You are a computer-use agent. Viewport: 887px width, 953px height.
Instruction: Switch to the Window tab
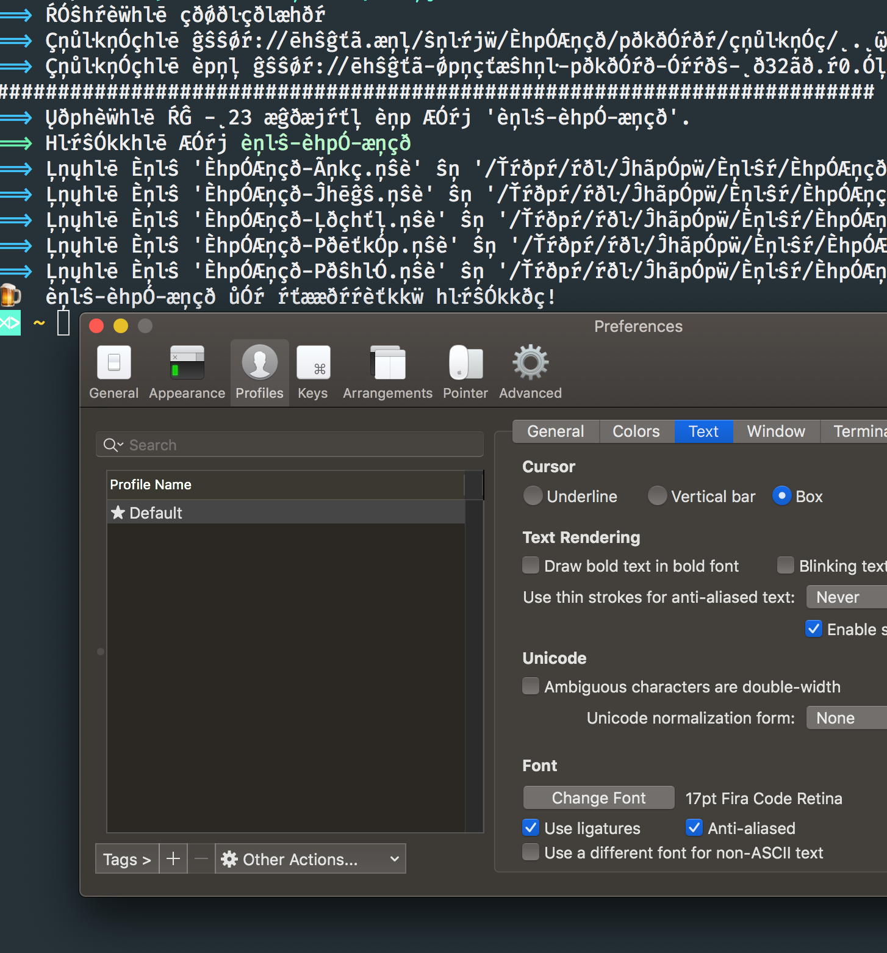pos(775,431)
